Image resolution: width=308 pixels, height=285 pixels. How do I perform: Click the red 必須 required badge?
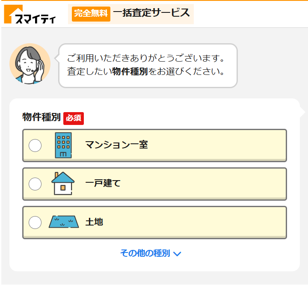(x=74, y=118)
